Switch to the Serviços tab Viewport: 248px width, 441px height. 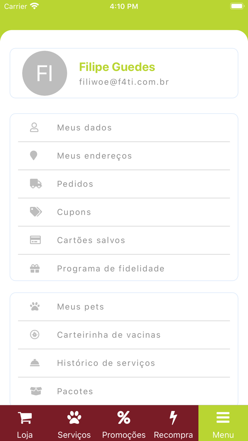click(74, 423)
